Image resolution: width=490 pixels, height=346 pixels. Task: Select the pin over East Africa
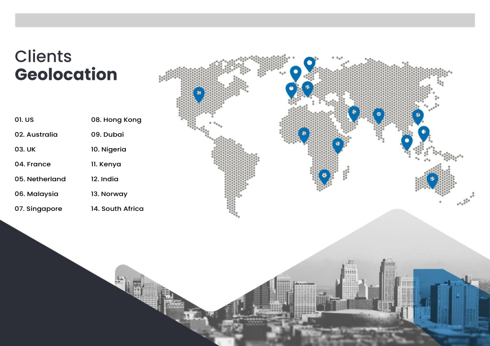click(x=338, y=145)
